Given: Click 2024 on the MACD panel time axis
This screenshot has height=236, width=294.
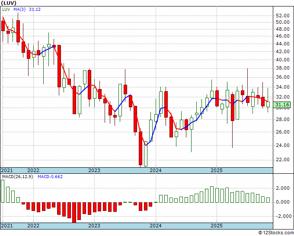Looking at the screenshot, I should [x=156, y=226].
